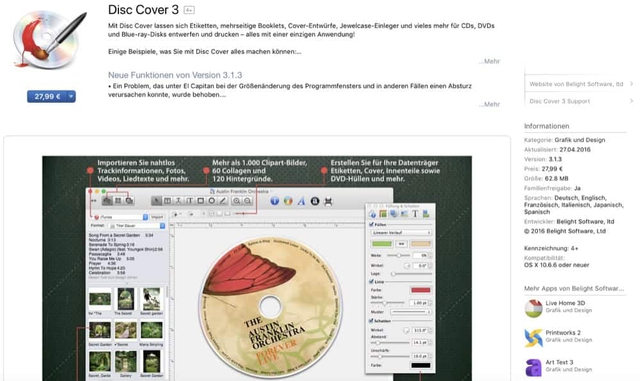The width and height of the screenshot is (640, 381).
Task: Click the Gallery image thumbnail
Action: tap(125, 361)
